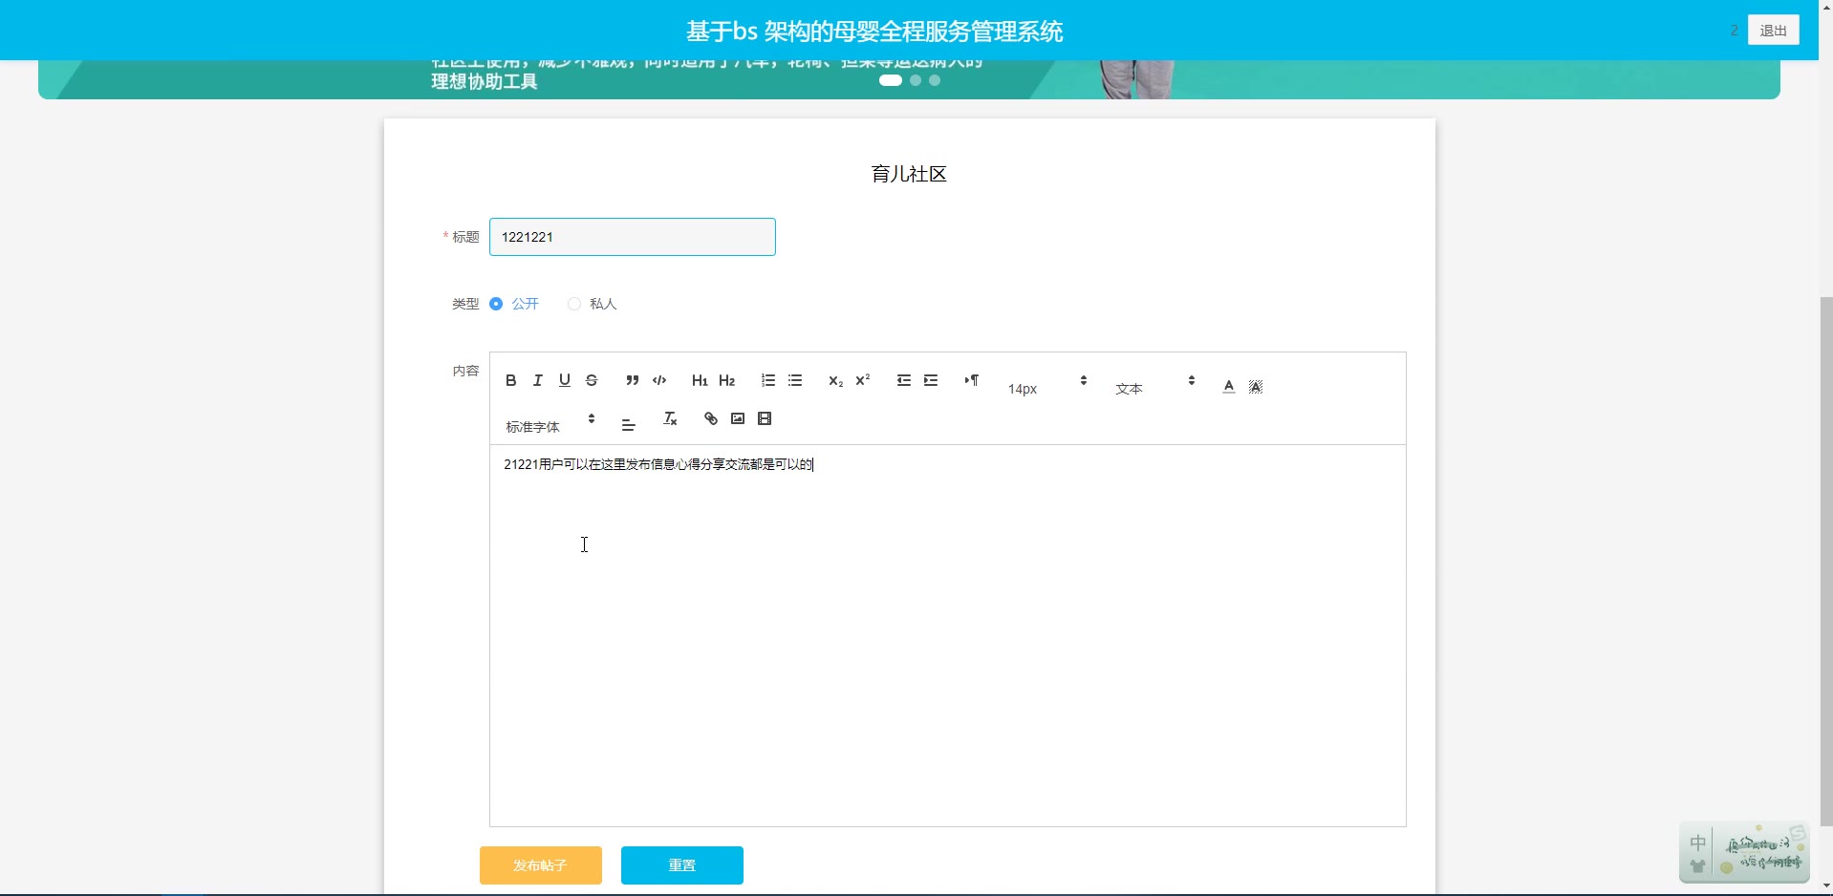Insert a code block
Image resolution: width=1833 pixels, height=896 pixels.
tap(659, 380)
